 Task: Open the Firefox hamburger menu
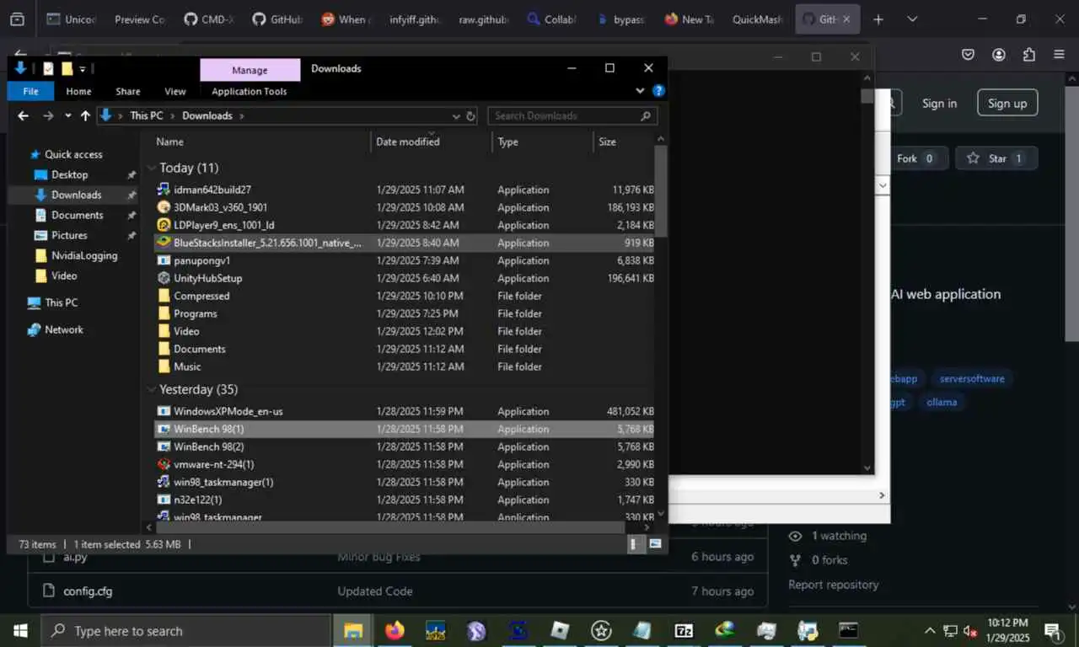[1059, 55]
